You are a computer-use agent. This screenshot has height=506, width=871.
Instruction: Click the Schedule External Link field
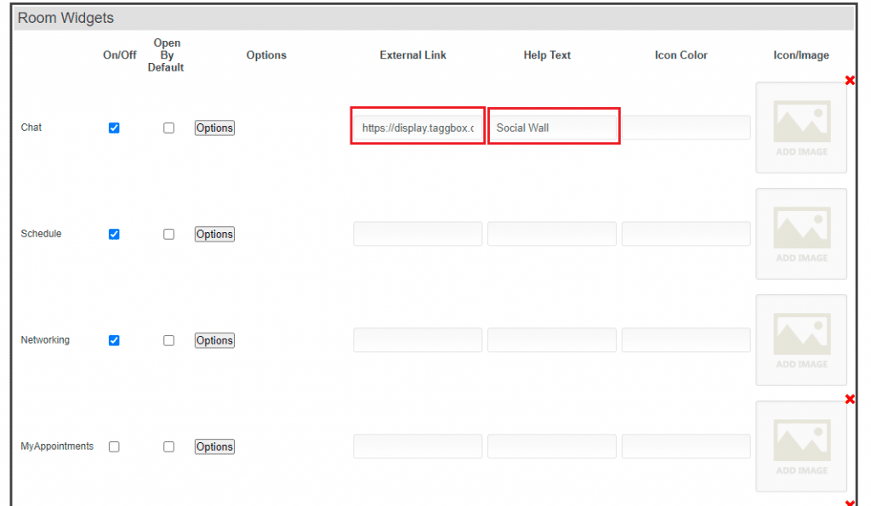coord(418,234)
